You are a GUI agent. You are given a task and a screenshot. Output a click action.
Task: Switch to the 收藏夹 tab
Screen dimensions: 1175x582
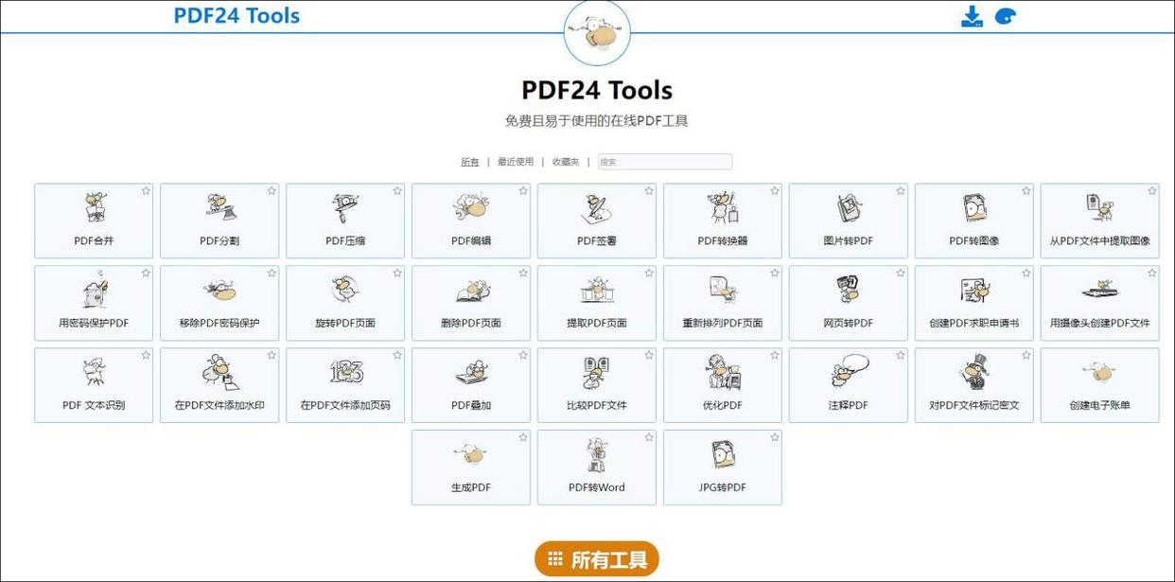[x=566, y=162]
